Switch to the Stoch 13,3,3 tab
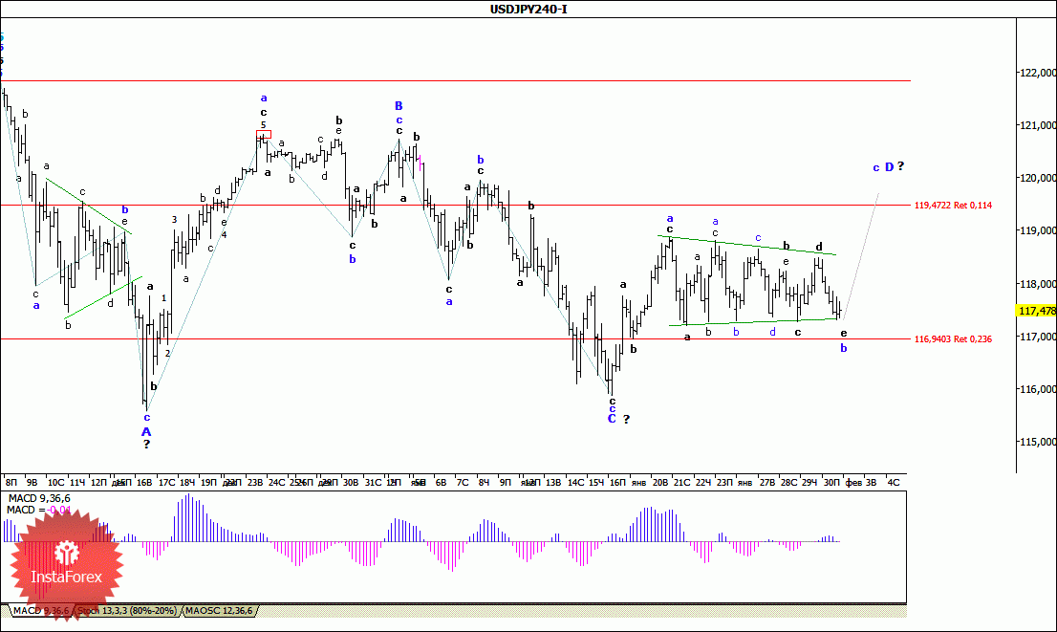Viewport: 1057px width, 632px height. [127, 610]
